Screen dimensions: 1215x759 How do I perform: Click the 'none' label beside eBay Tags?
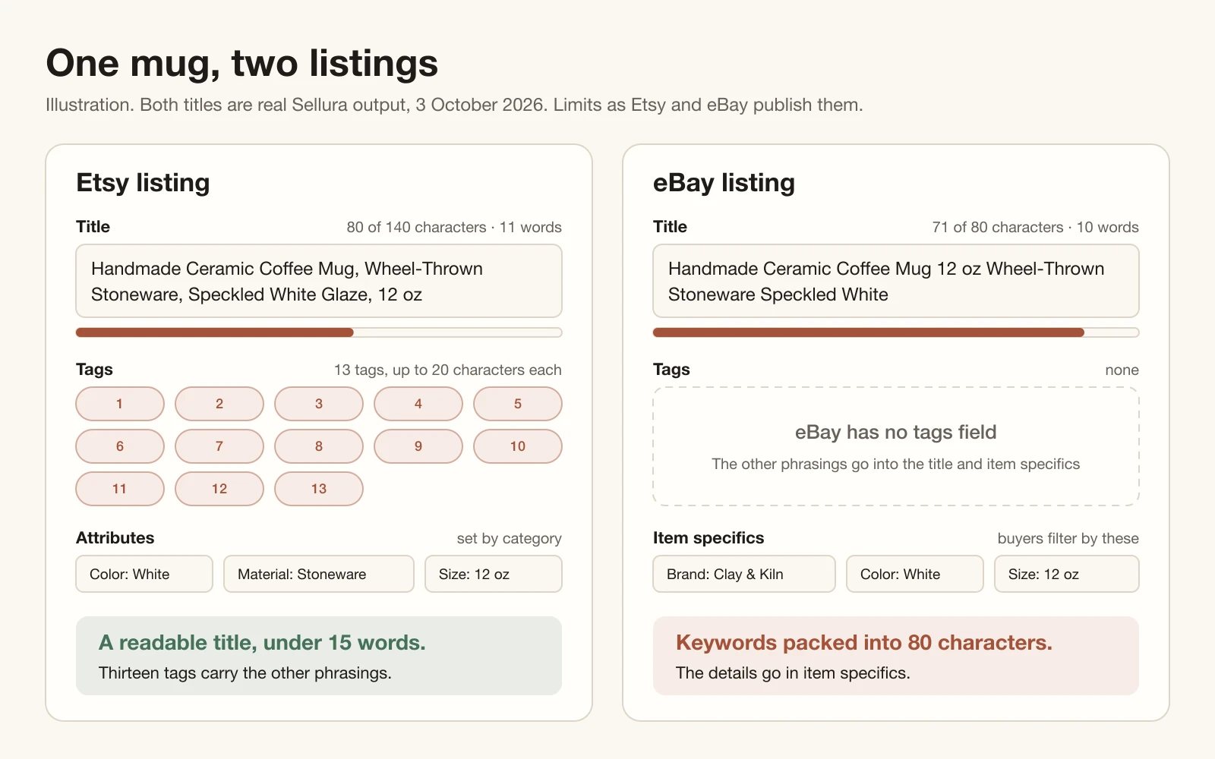1122,370
